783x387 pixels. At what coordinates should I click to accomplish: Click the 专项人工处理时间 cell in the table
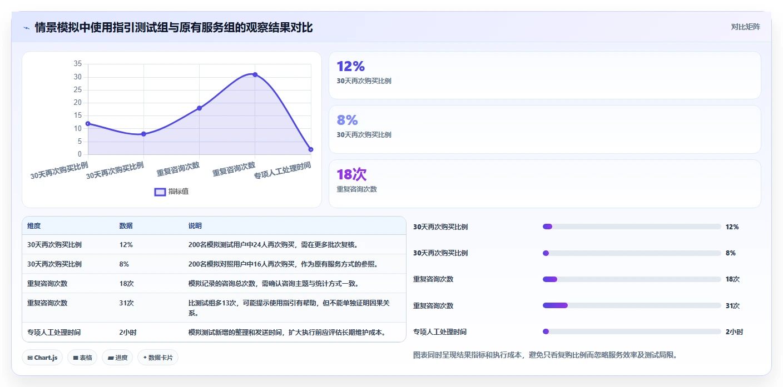coord(54,332)
